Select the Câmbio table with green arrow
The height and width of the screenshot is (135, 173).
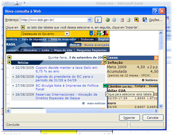click(x=105, y=86)
